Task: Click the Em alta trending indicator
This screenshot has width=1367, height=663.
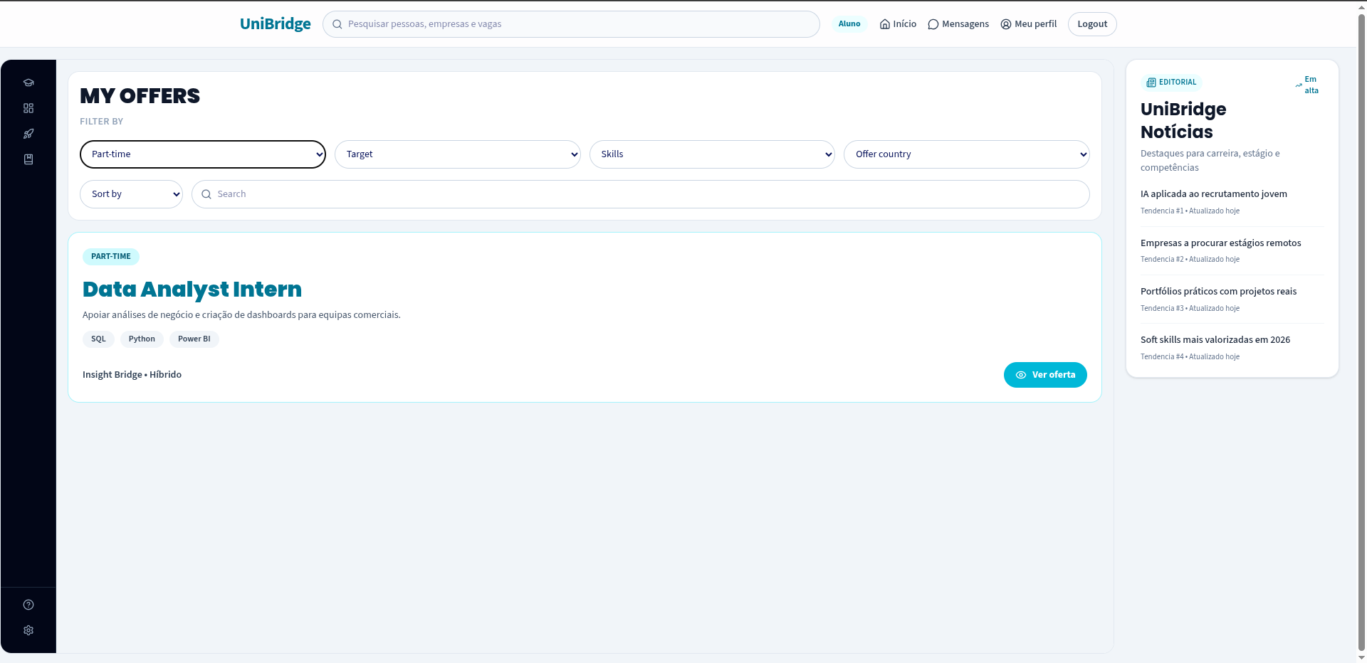Action: 1307,85
